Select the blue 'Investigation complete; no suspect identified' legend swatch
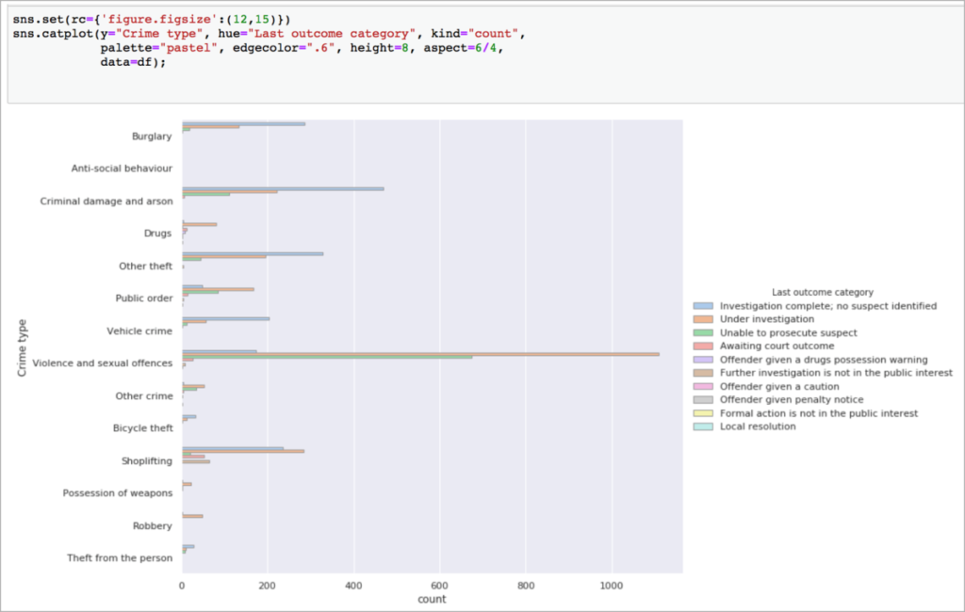965x612 pixels. pyautogui.click(x=702, y=305)
